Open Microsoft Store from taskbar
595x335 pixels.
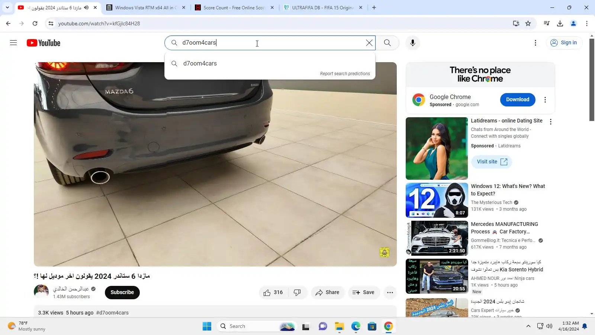point(372,326)
